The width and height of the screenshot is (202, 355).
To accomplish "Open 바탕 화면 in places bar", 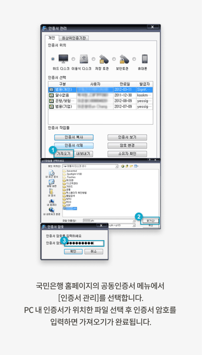I will (x=51, y=183).
